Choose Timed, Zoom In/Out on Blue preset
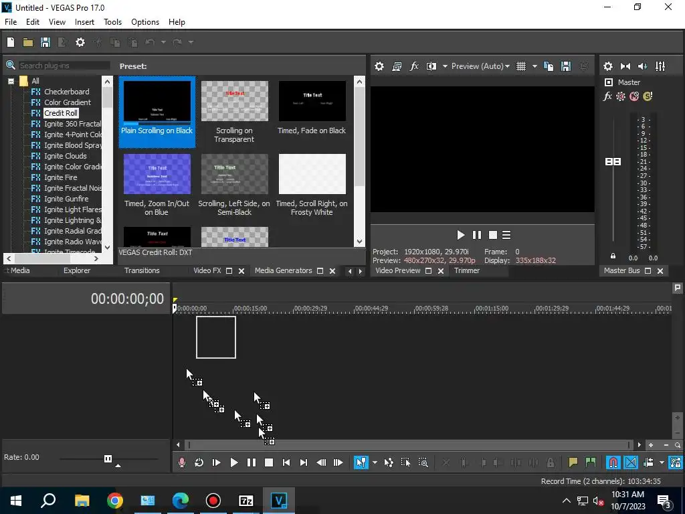 [x=157, y=185]
